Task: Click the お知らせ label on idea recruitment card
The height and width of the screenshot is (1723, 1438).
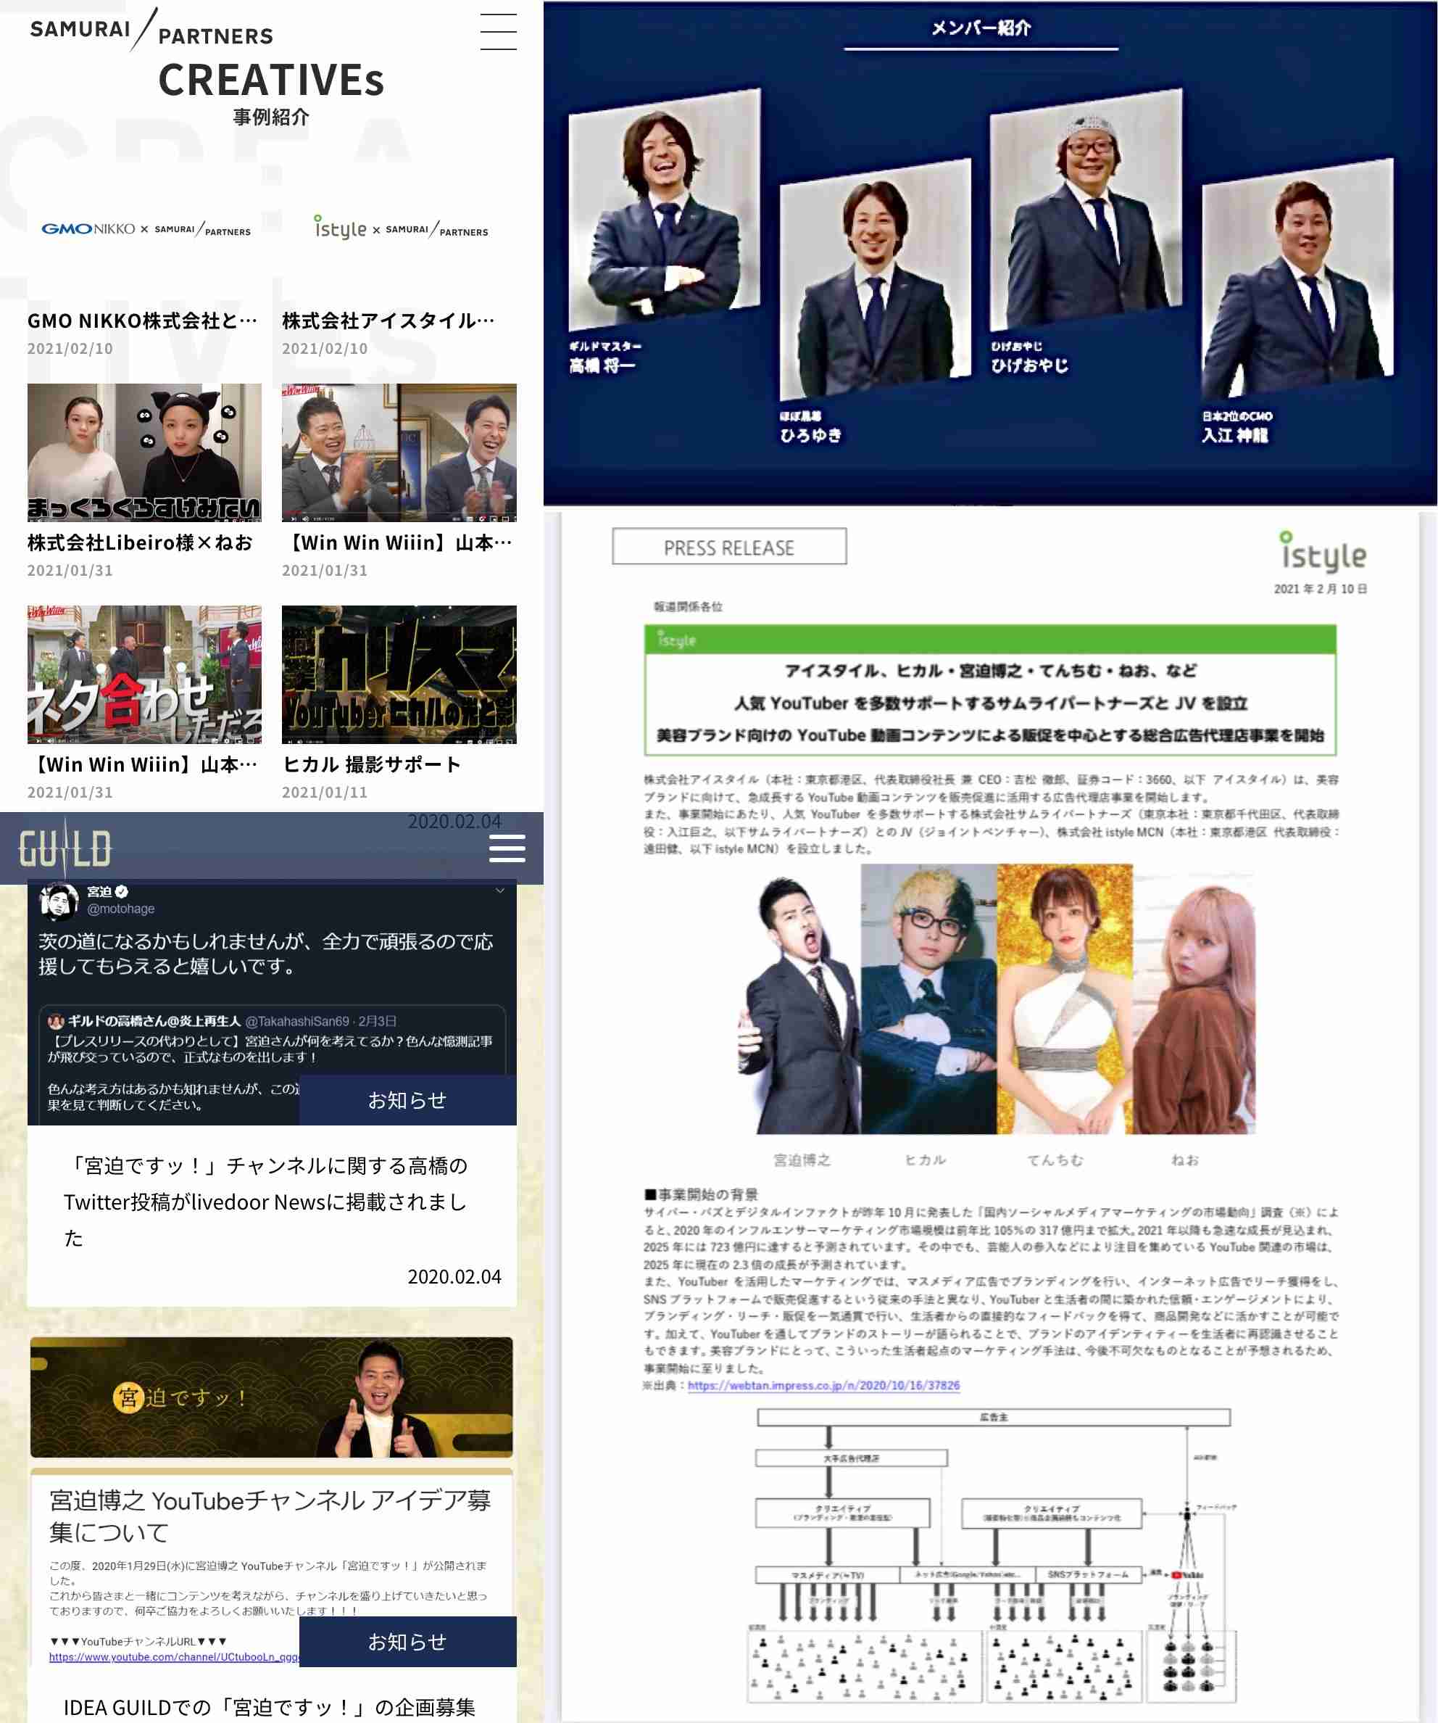Action: click(407, 1642)
